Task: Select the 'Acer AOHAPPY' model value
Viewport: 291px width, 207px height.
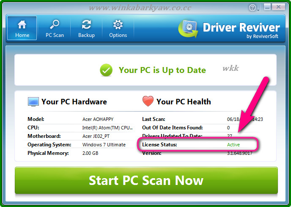Action: [98, 119]
